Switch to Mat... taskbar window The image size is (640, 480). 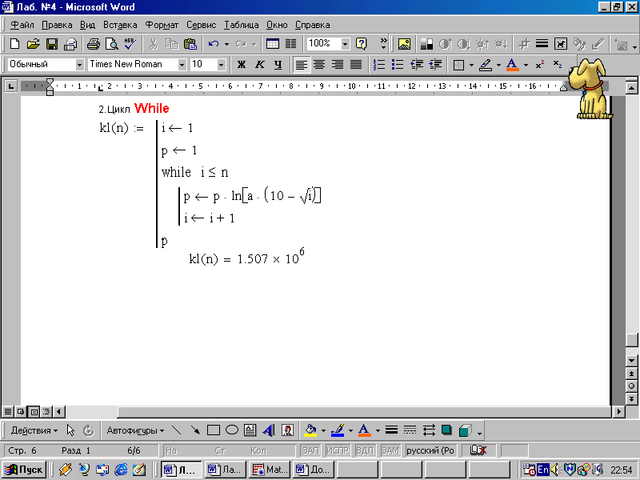pos(270,470)
